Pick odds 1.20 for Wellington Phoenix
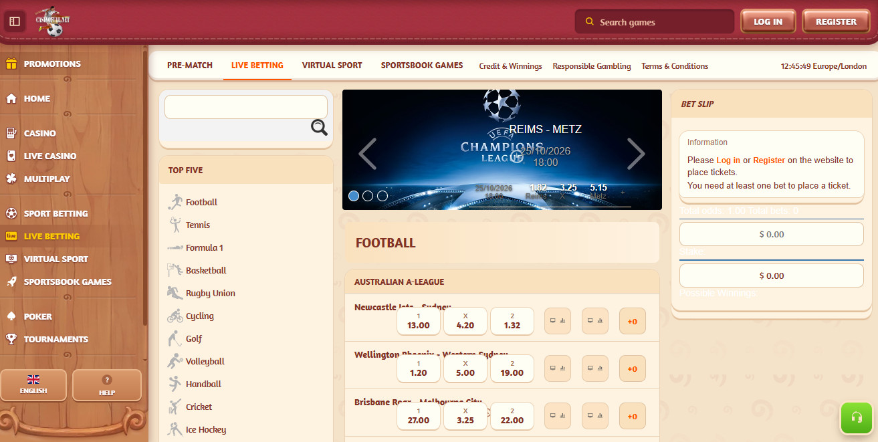The image size is (878, 442). coord(419,368)
